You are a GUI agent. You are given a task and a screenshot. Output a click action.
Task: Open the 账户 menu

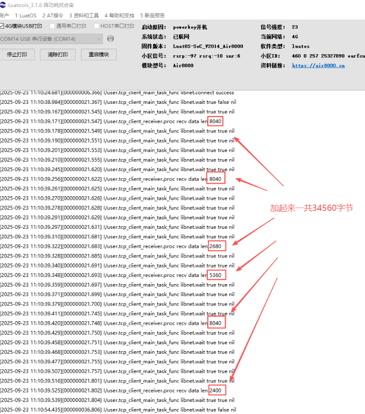point(4,16)
